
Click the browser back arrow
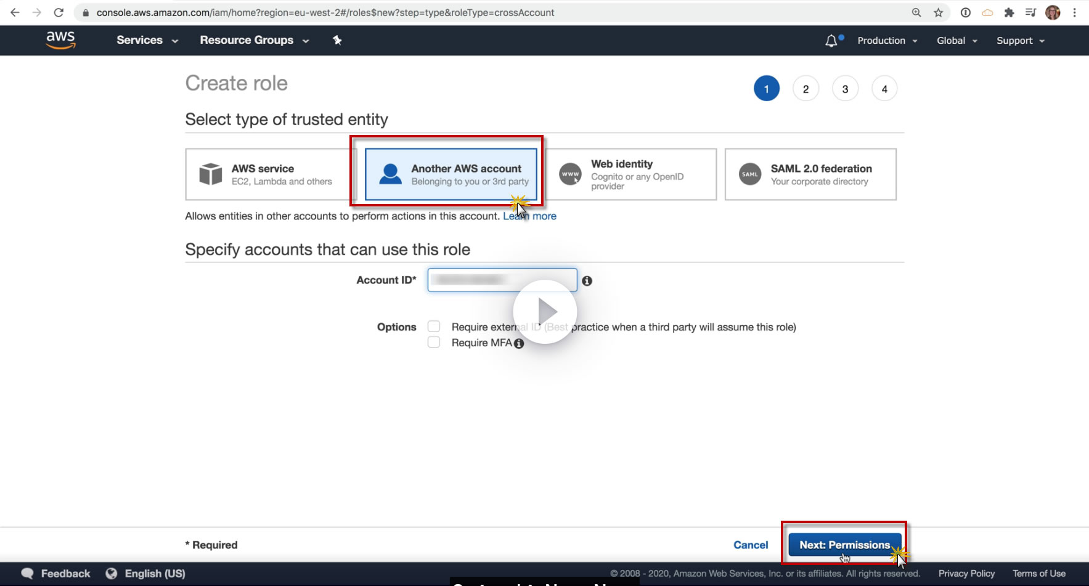(15, 12)
